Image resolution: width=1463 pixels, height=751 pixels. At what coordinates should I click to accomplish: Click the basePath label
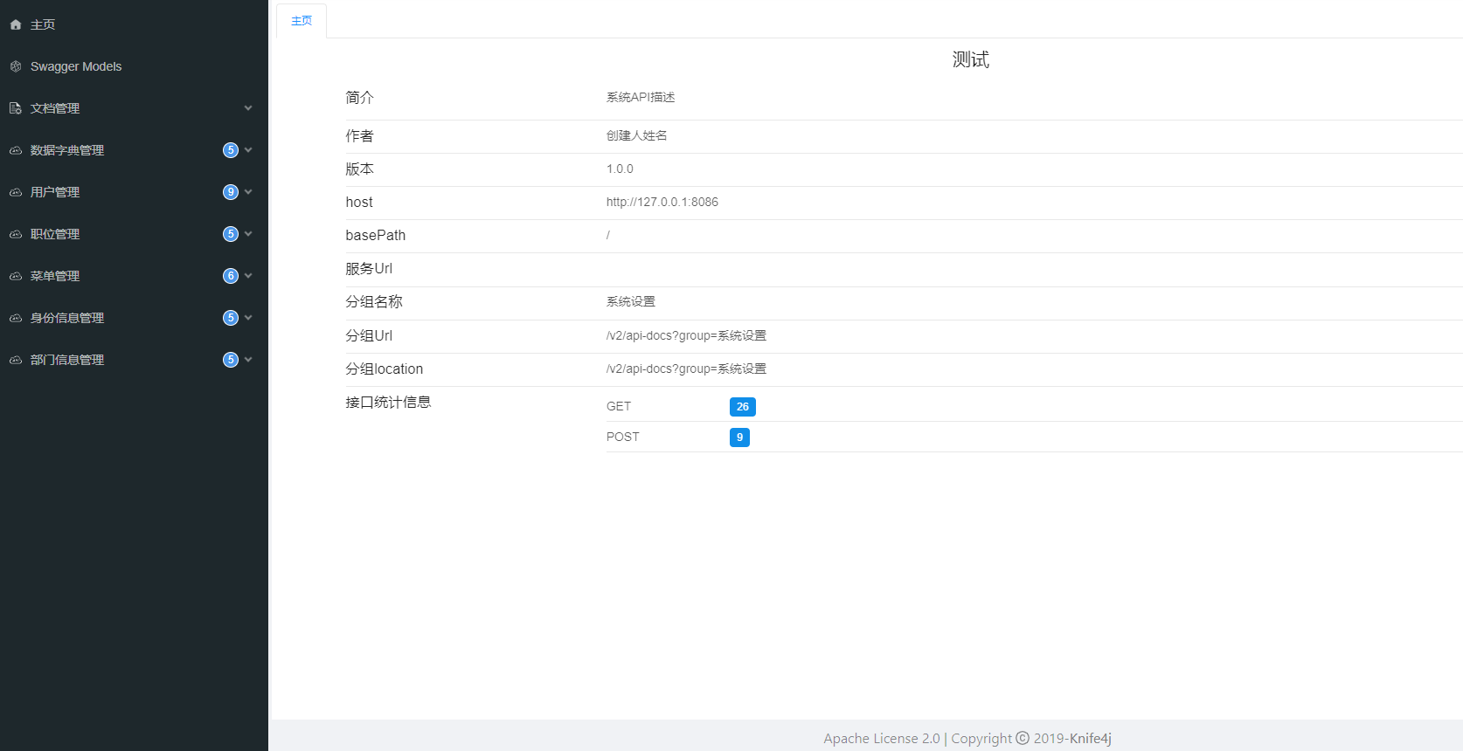pos(376,235)
